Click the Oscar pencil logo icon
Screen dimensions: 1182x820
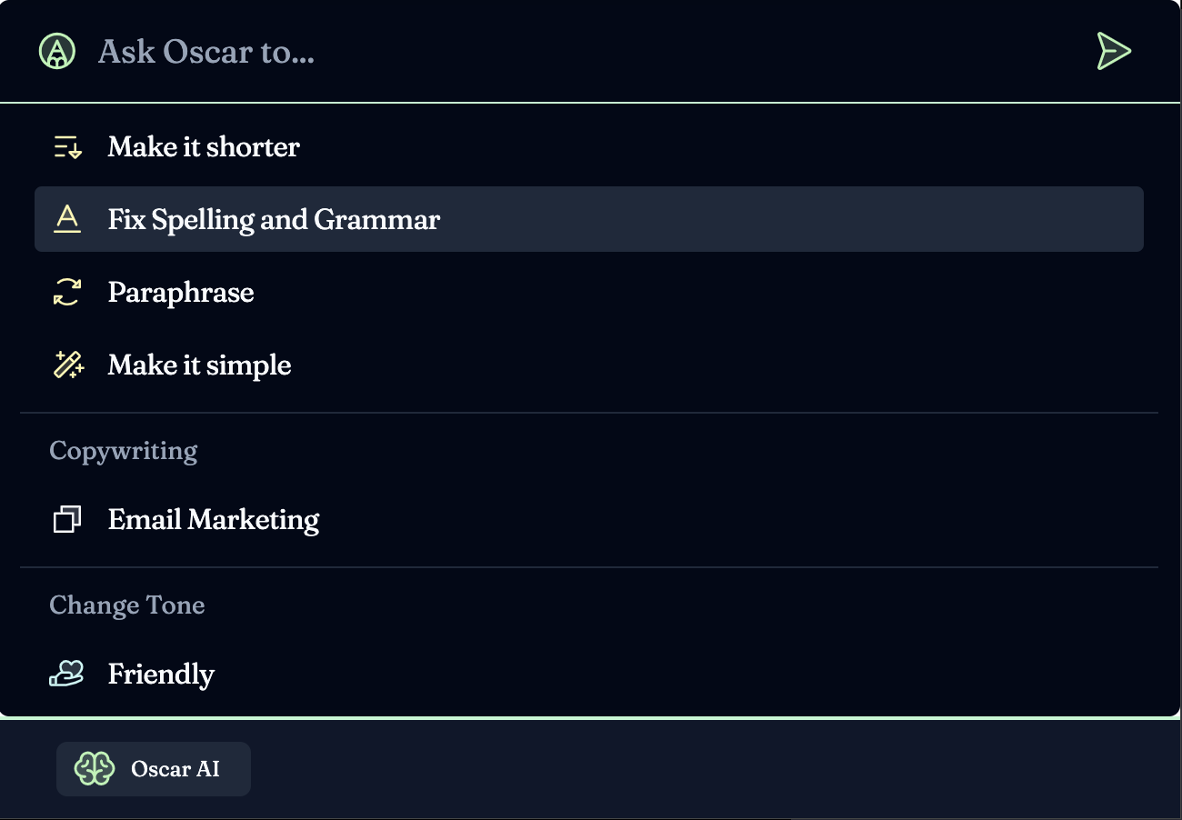(57, 51)
